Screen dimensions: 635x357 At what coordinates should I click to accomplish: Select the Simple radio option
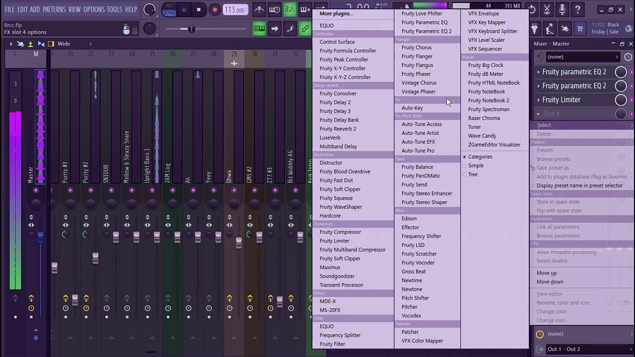pos(476,166)
